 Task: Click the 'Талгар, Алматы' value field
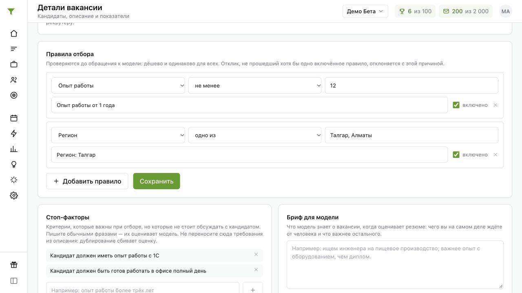pyautogui.click(x=411, y=135)
